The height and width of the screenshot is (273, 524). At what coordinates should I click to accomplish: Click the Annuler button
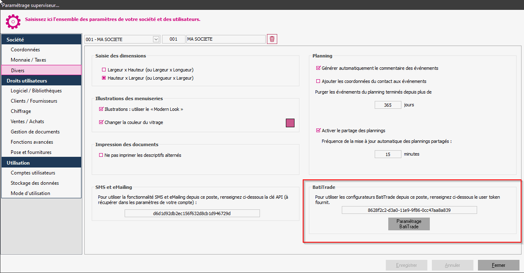pyautogui.click(x=452, y=265)
